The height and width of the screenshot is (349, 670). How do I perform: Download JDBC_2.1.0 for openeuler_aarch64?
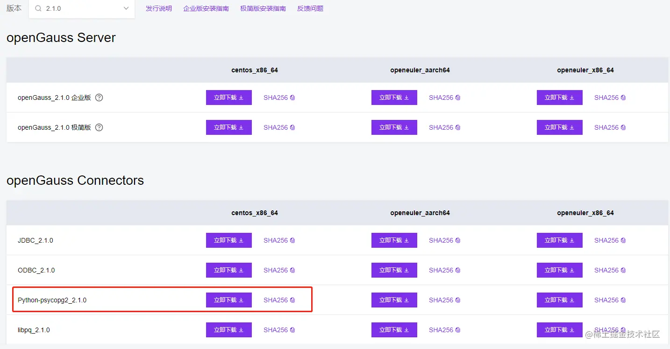[x=394, y=240]
